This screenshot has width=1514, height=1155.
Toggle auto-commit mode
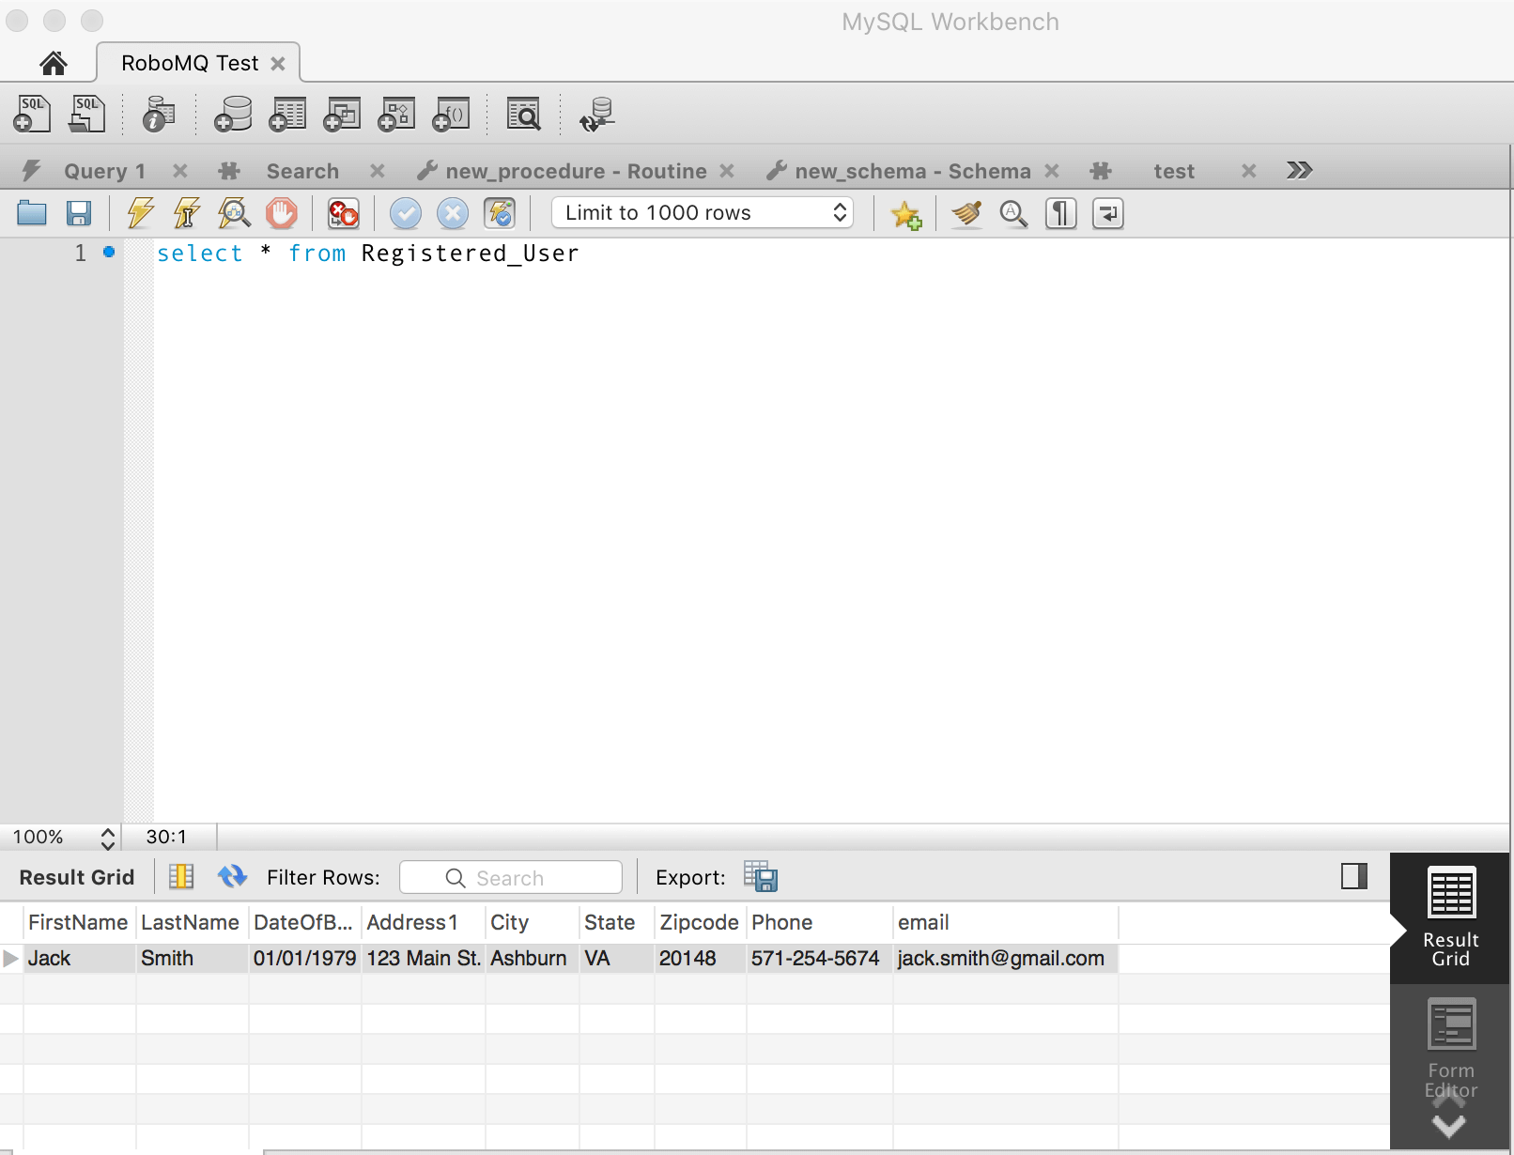coord(500,213)
